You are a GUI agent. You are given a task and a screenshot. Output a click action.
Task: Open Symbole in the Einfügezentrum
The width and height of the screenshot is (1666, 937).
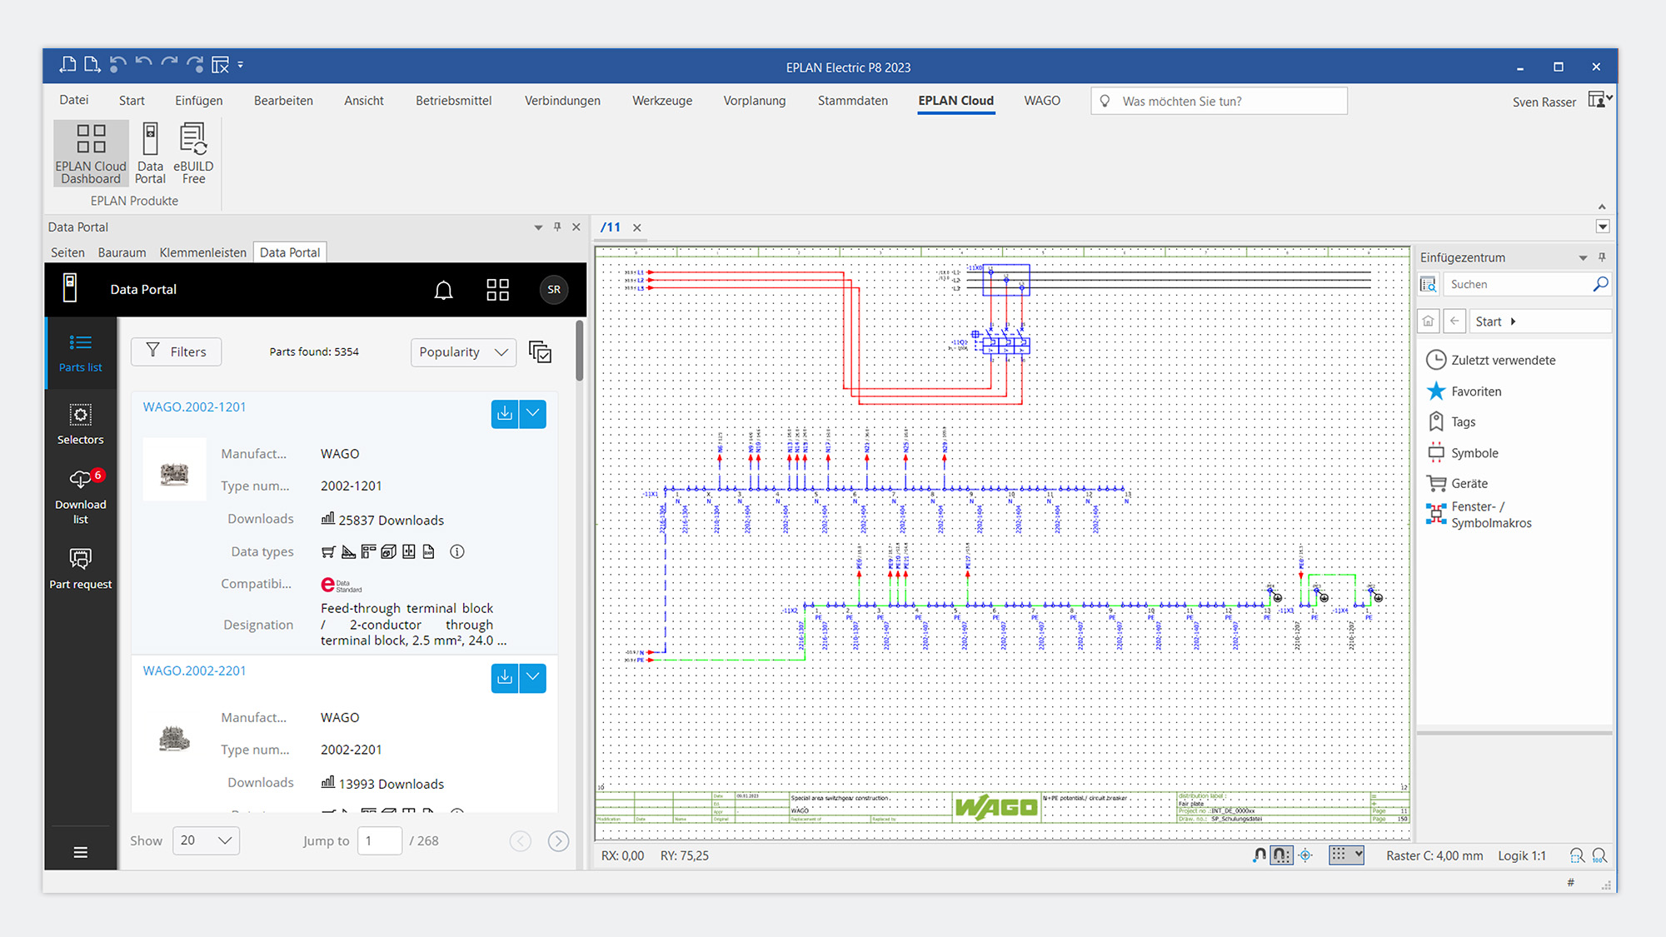click(1464, 453)
